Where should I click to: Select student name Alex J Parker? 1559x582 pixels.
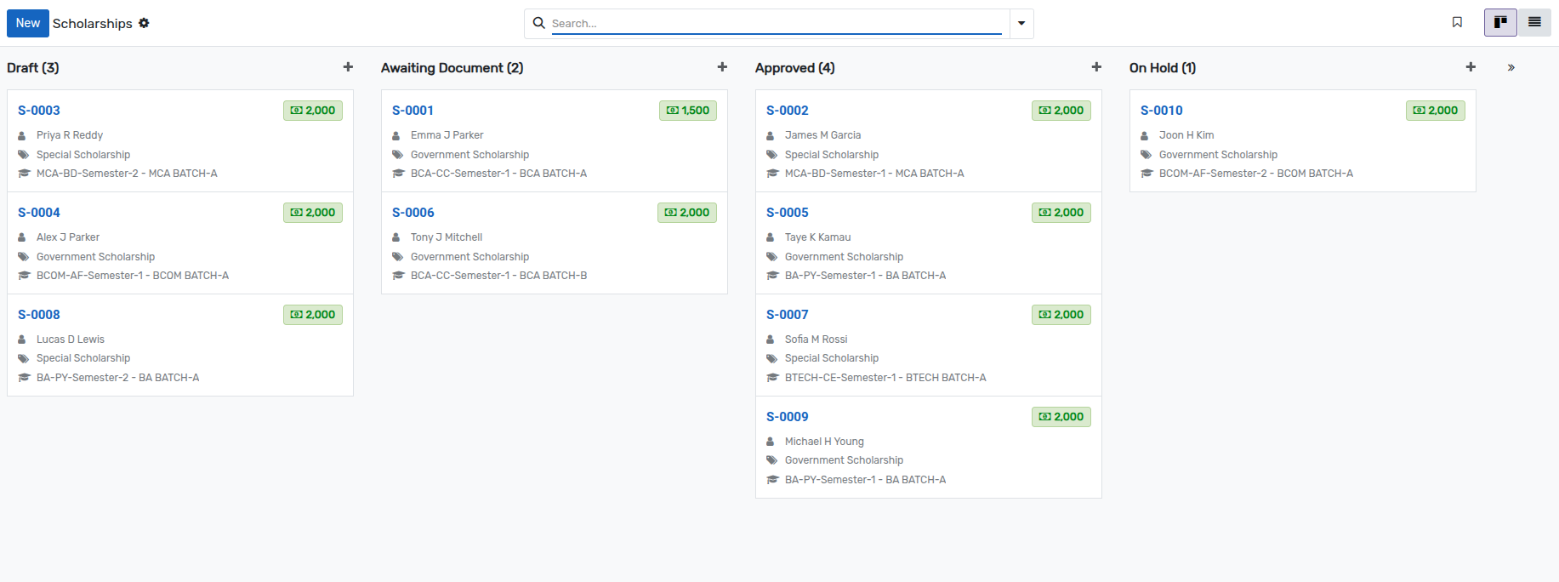68,237
